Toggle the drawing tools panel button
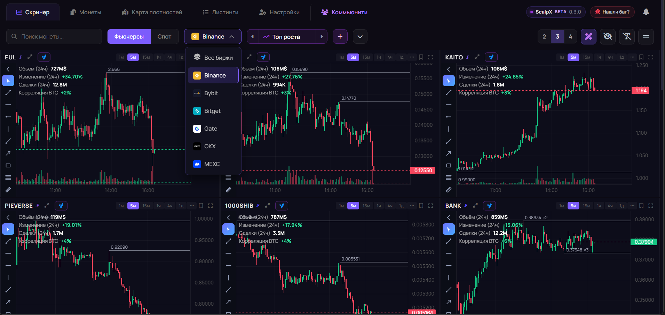Image resolution: width=665 pixels, height=315 pixels. (x=588, y=36)
